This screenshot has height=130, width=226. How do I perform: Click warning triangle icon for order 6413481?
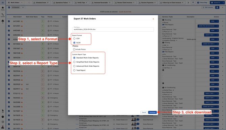(x=22, y=21)
